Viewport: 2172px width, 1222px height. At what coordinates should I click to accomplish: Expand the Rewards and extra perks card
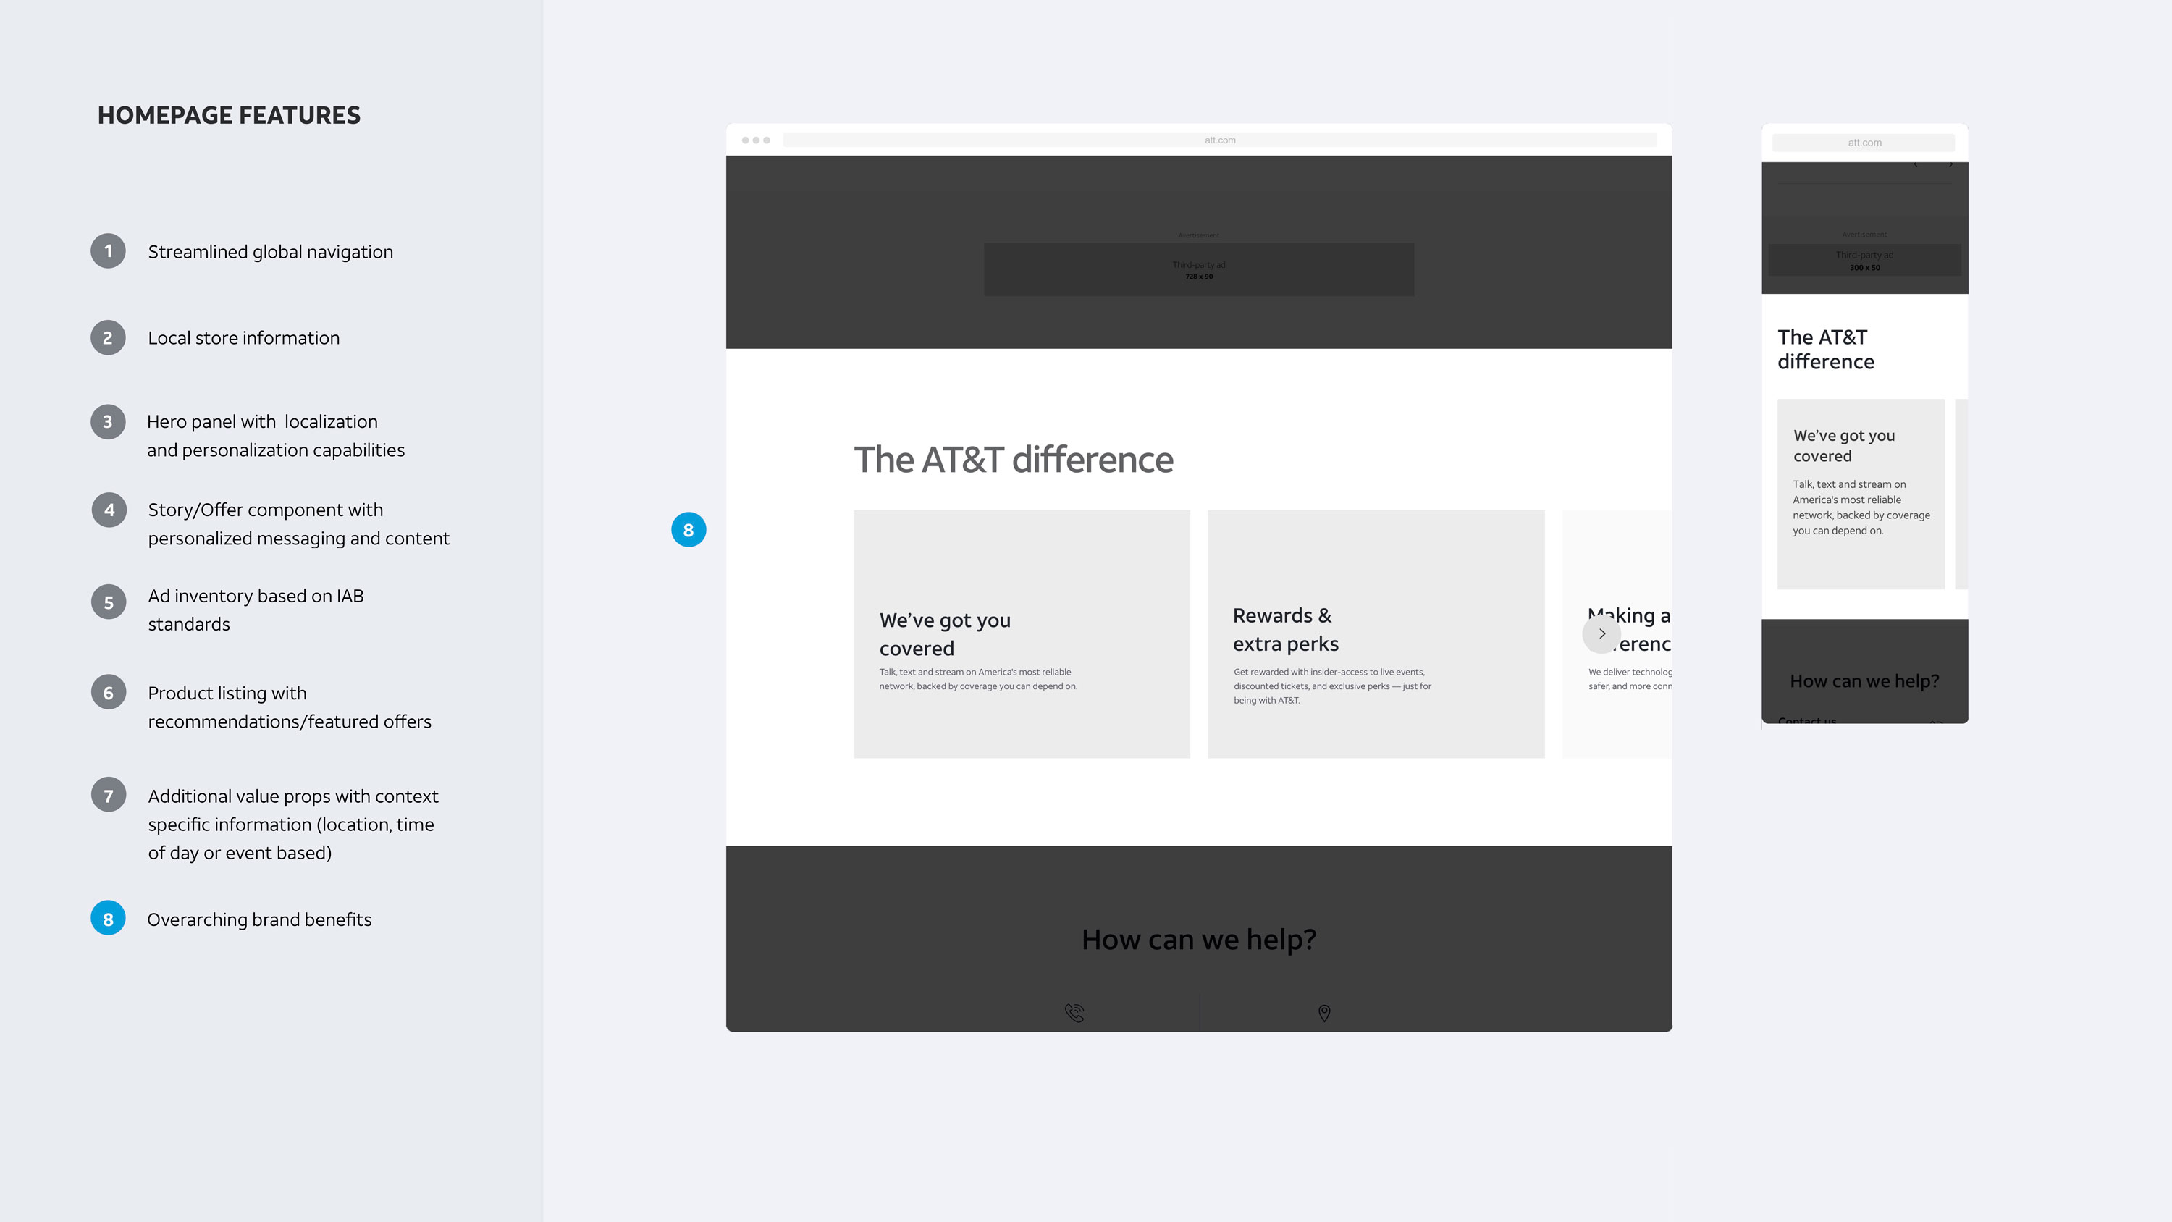(x=1373, y=633)
